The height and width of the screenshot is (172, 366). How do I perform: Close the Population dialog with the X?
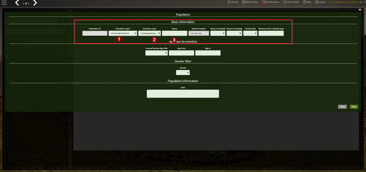360,10
